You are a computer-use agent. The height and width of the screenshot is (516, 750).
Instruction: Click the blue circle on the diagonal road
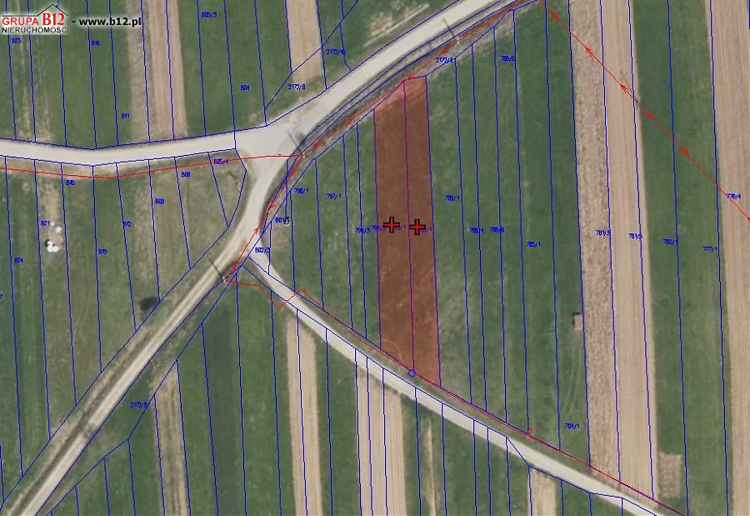point(412,373)
